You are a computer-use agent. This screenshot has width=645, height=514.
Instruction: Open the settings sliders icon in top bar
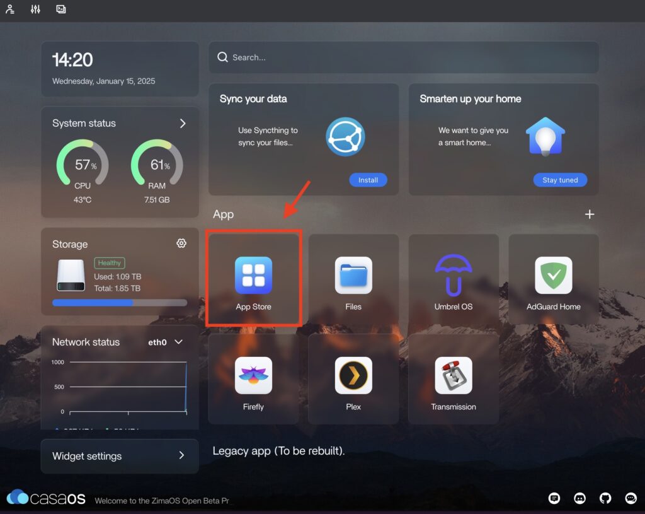click(35, 9)
